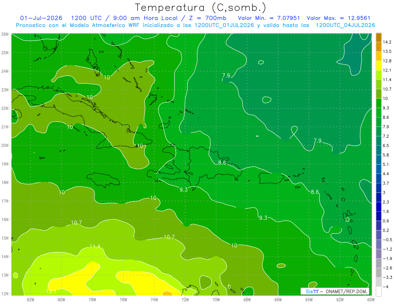Click the "-4" color bar label
394x304 pixels.
coord(386,287)
